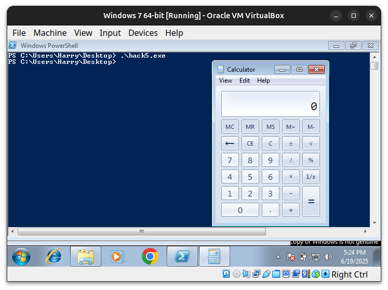Image resolution: width=388 pixels, height=290 pixels.
Task: Click the Calculator digit 7 button
Action: (230, 160)
